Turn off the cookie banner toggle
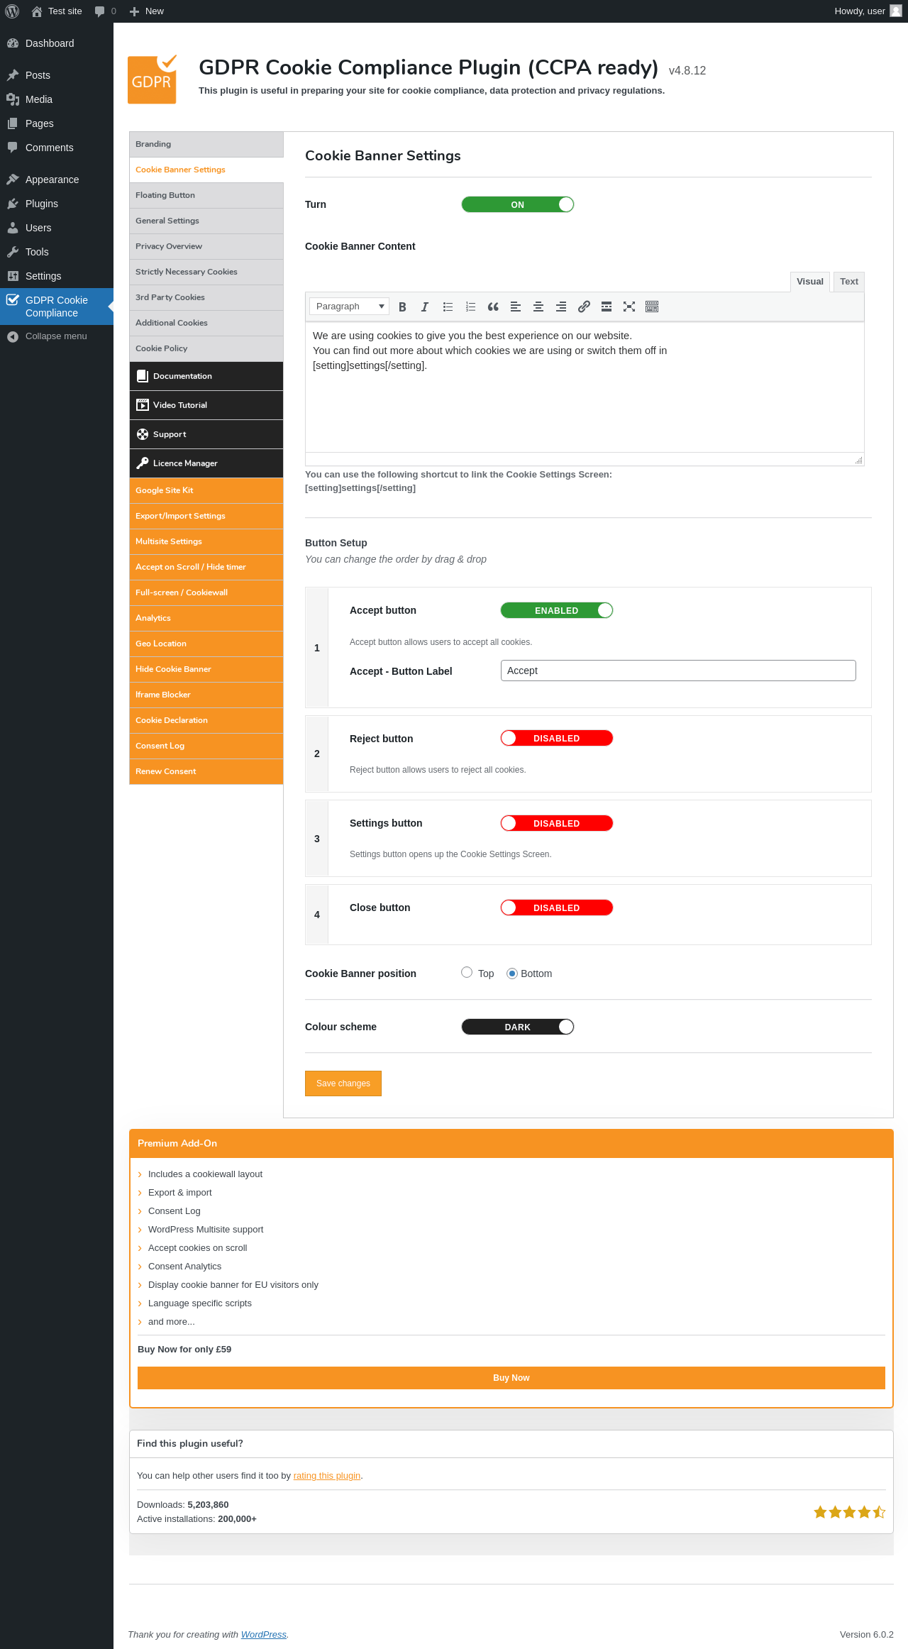Screen dimensions: 908x1649 (x=518, y=204)
